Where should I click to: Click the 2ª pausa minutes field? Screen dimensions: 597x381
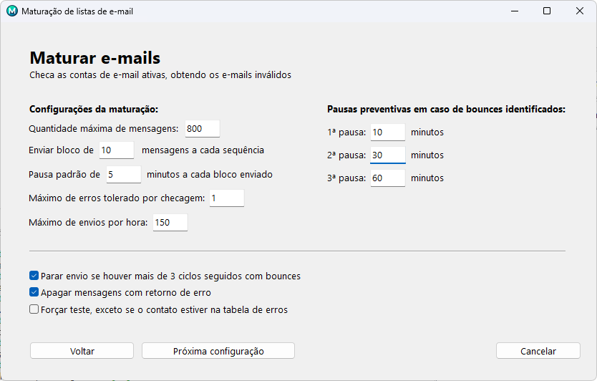[387, 155]
